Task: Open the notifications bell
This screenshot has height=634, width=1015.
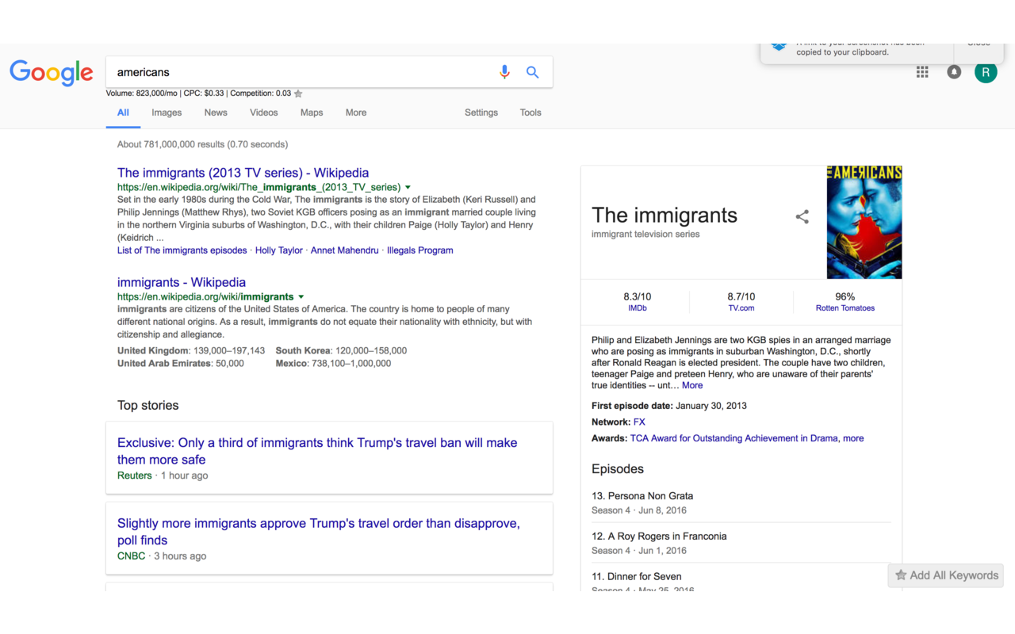Action: click(x=954, y=71)
